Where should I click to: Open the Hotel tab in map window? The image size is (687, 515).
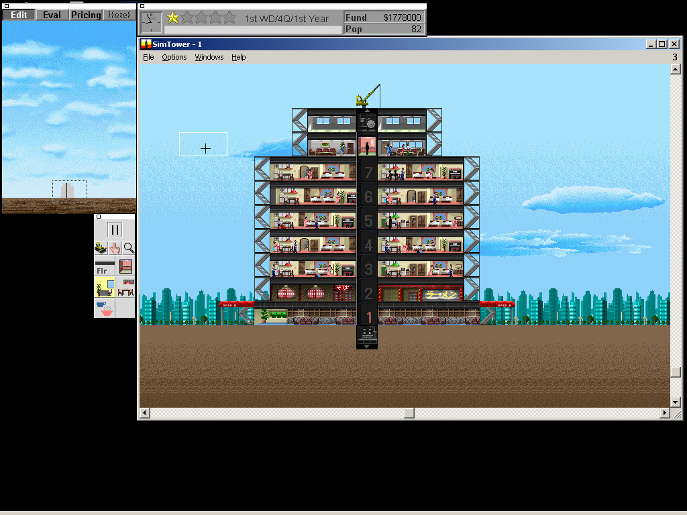[119, 15]
